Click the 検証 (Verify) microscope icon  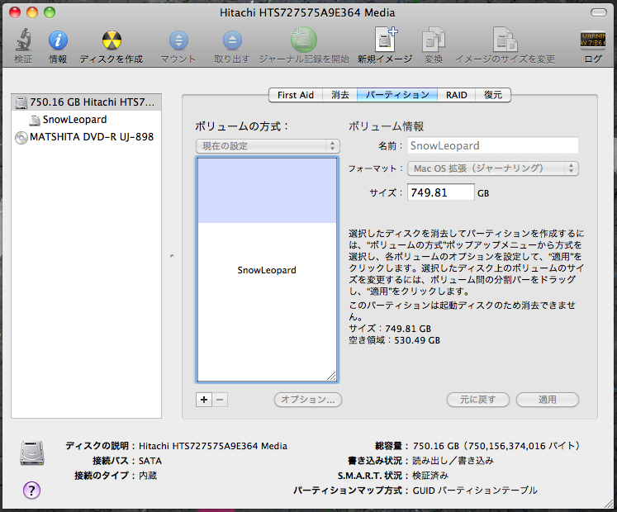click(23, 40)
